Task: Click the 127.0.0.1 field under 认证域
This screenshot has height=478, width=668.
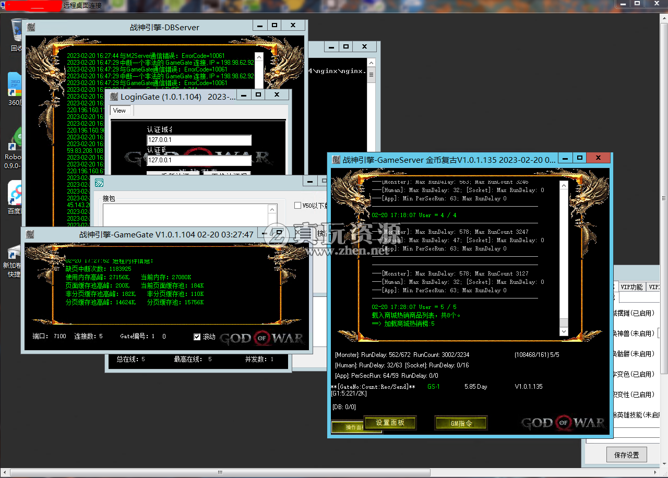Action: pos(199,140)
